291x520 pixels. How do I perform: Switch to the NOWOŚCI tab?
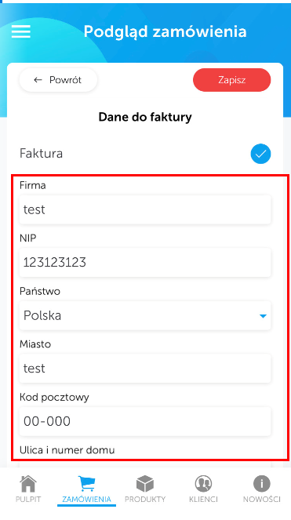(262, 499)
